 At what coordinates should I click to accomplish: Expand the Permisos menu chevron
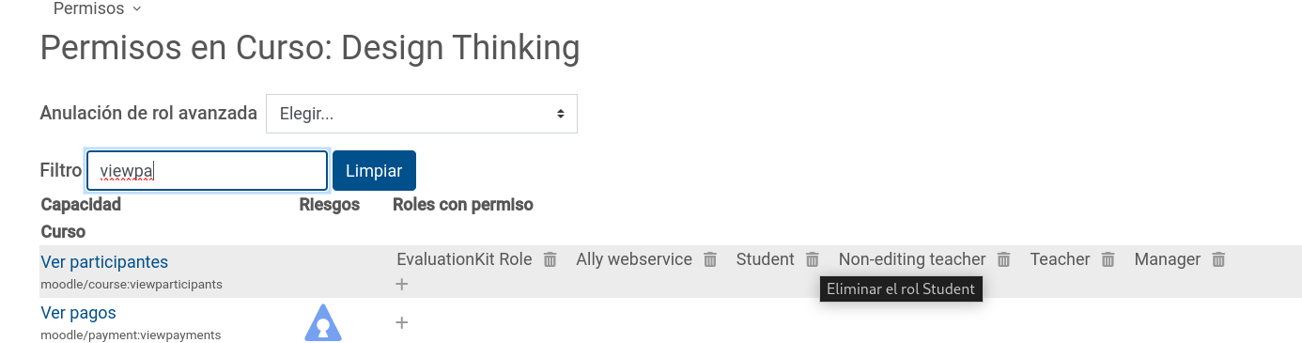pos(137,8)
